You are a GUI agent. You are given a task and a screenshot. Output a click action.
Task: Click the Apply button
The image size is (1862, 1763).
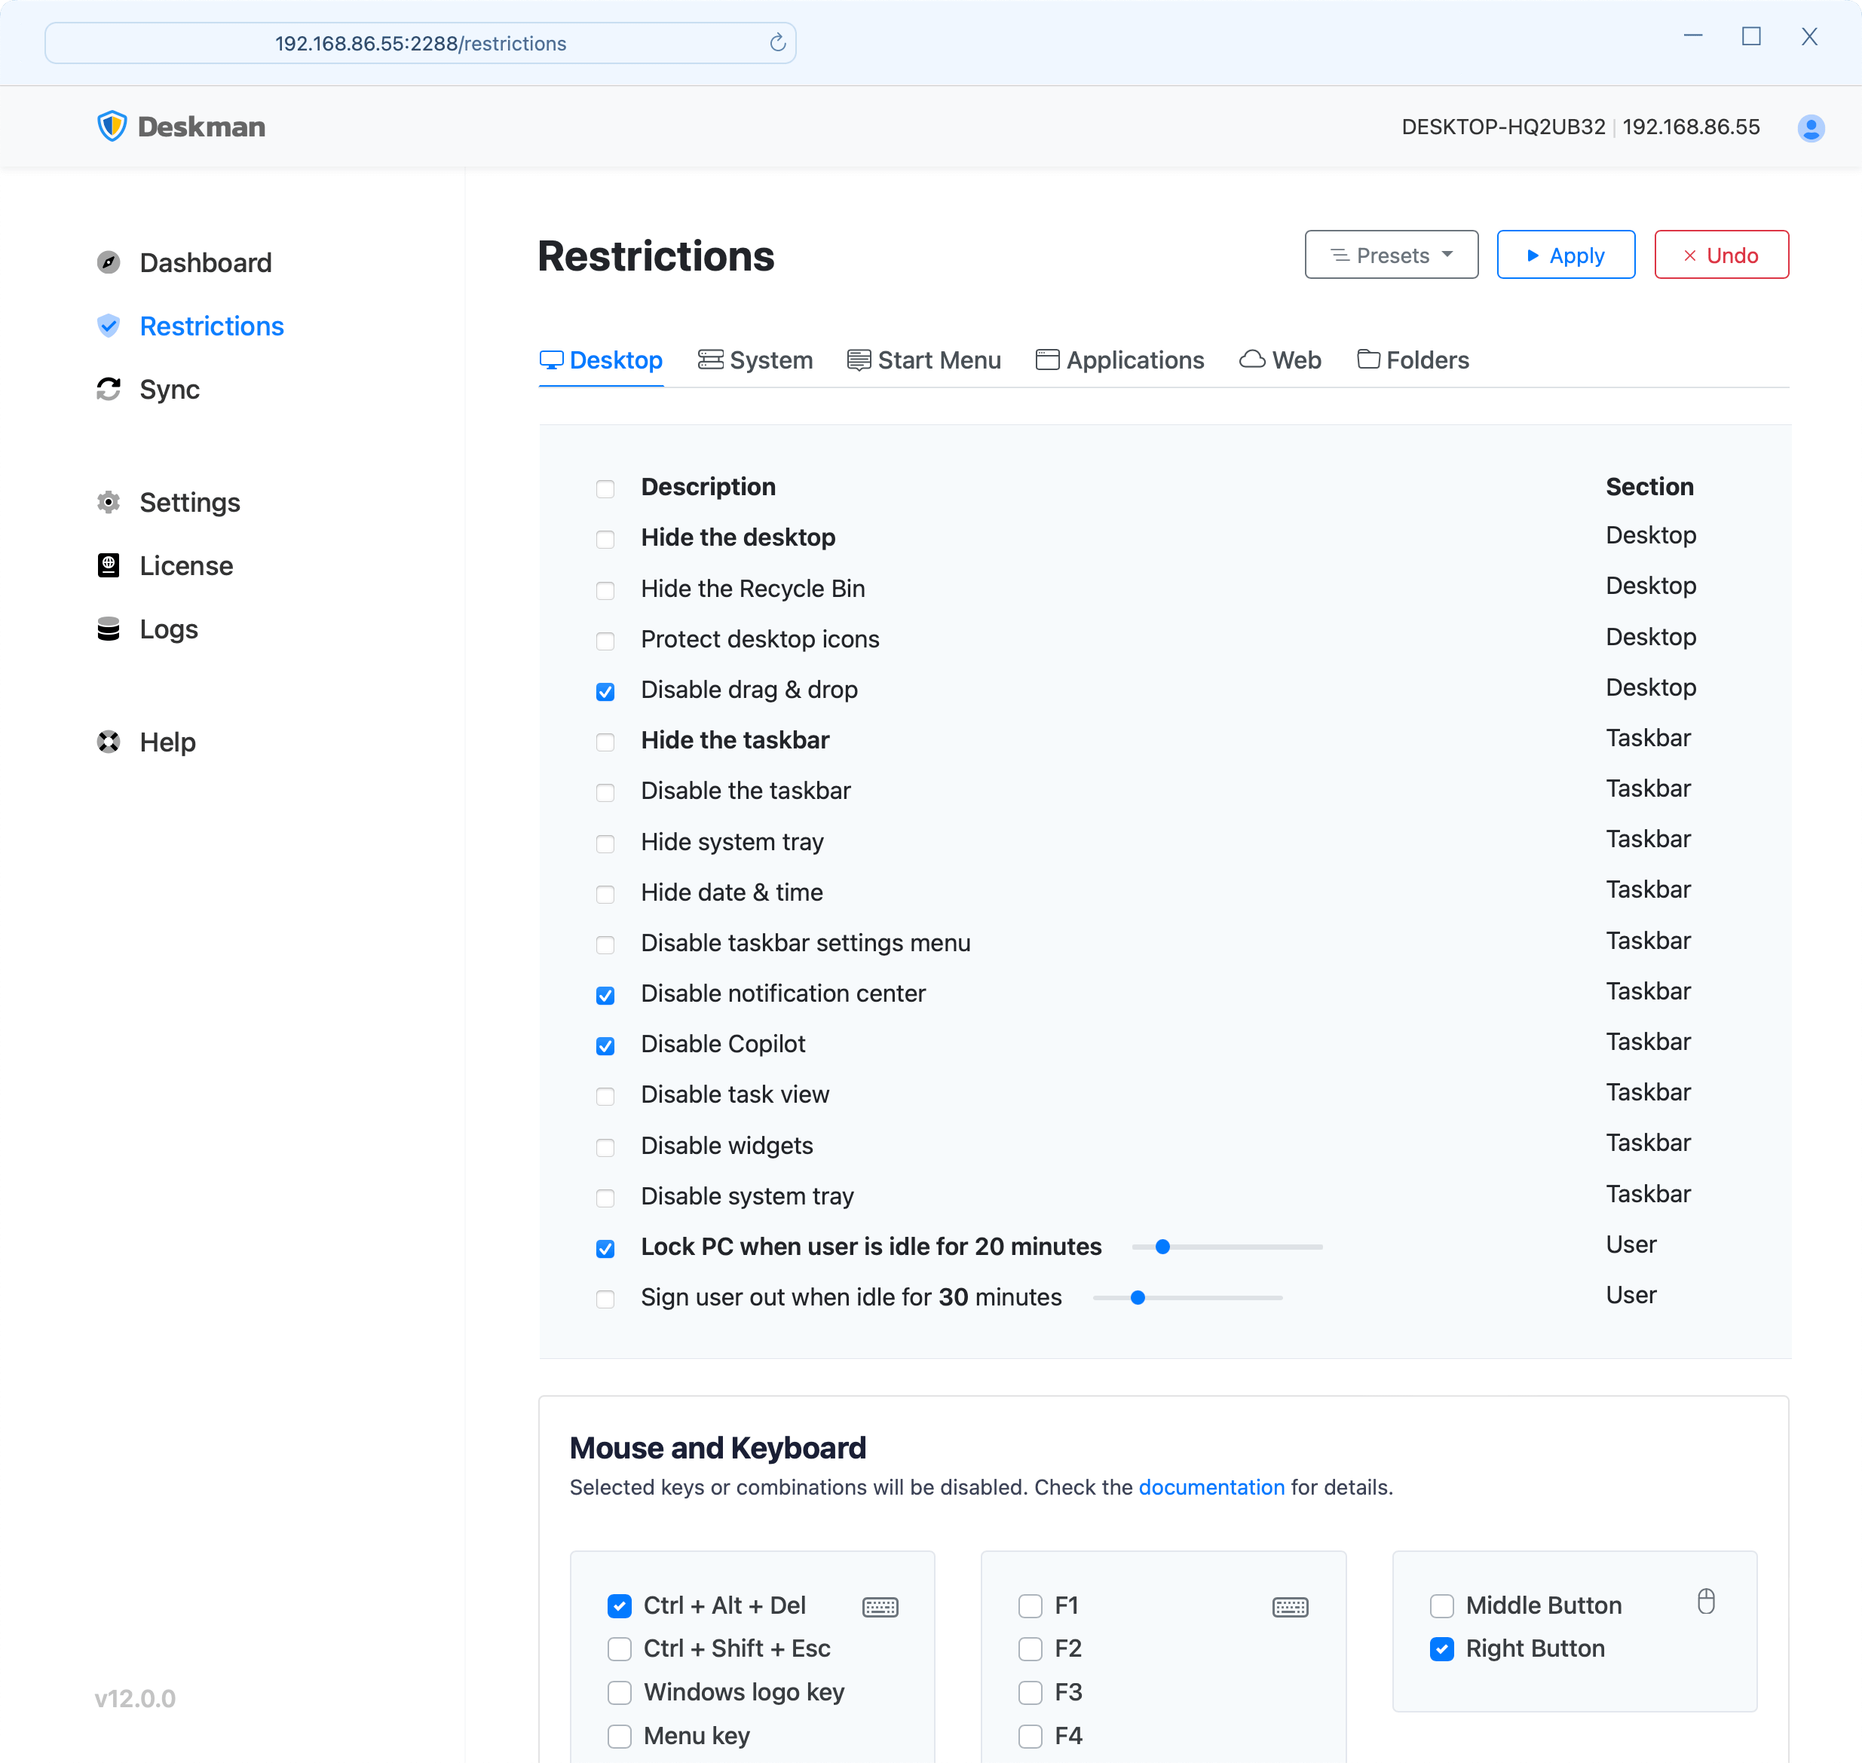[x=1562, y=256]
